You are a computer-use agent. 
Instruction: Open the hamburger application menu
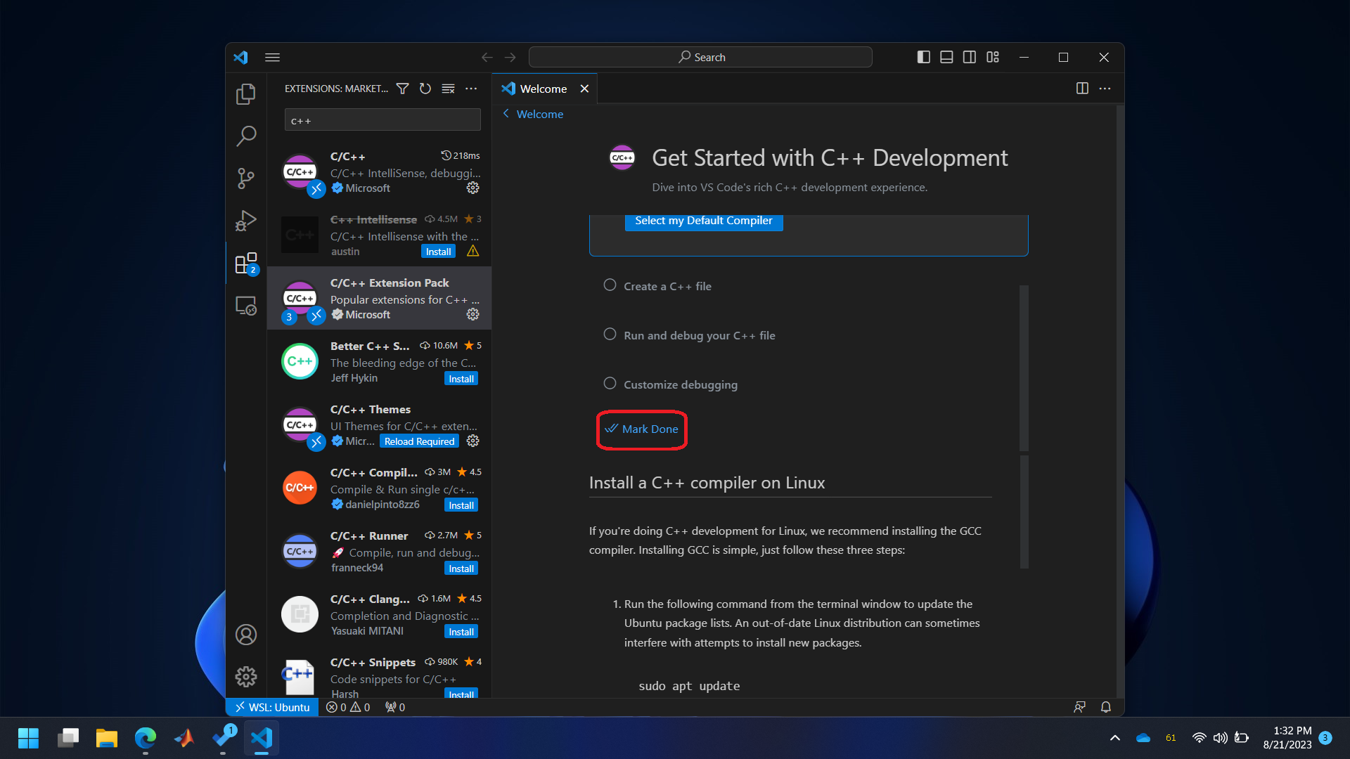[x=272, y=57]
